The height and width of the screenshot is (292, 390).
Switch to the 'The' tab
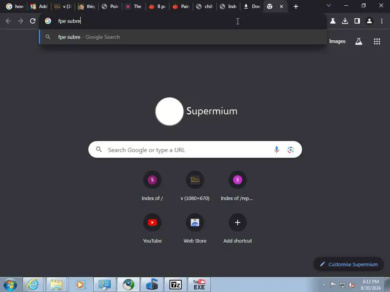click(x=134, y=6)
